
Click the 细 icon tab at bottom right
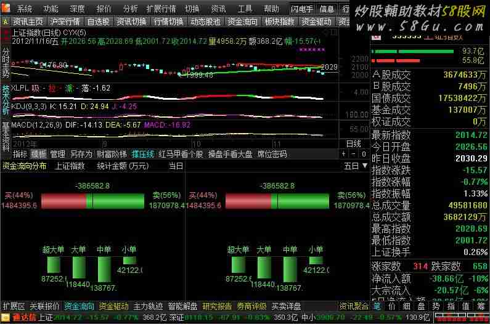[407, 306]
